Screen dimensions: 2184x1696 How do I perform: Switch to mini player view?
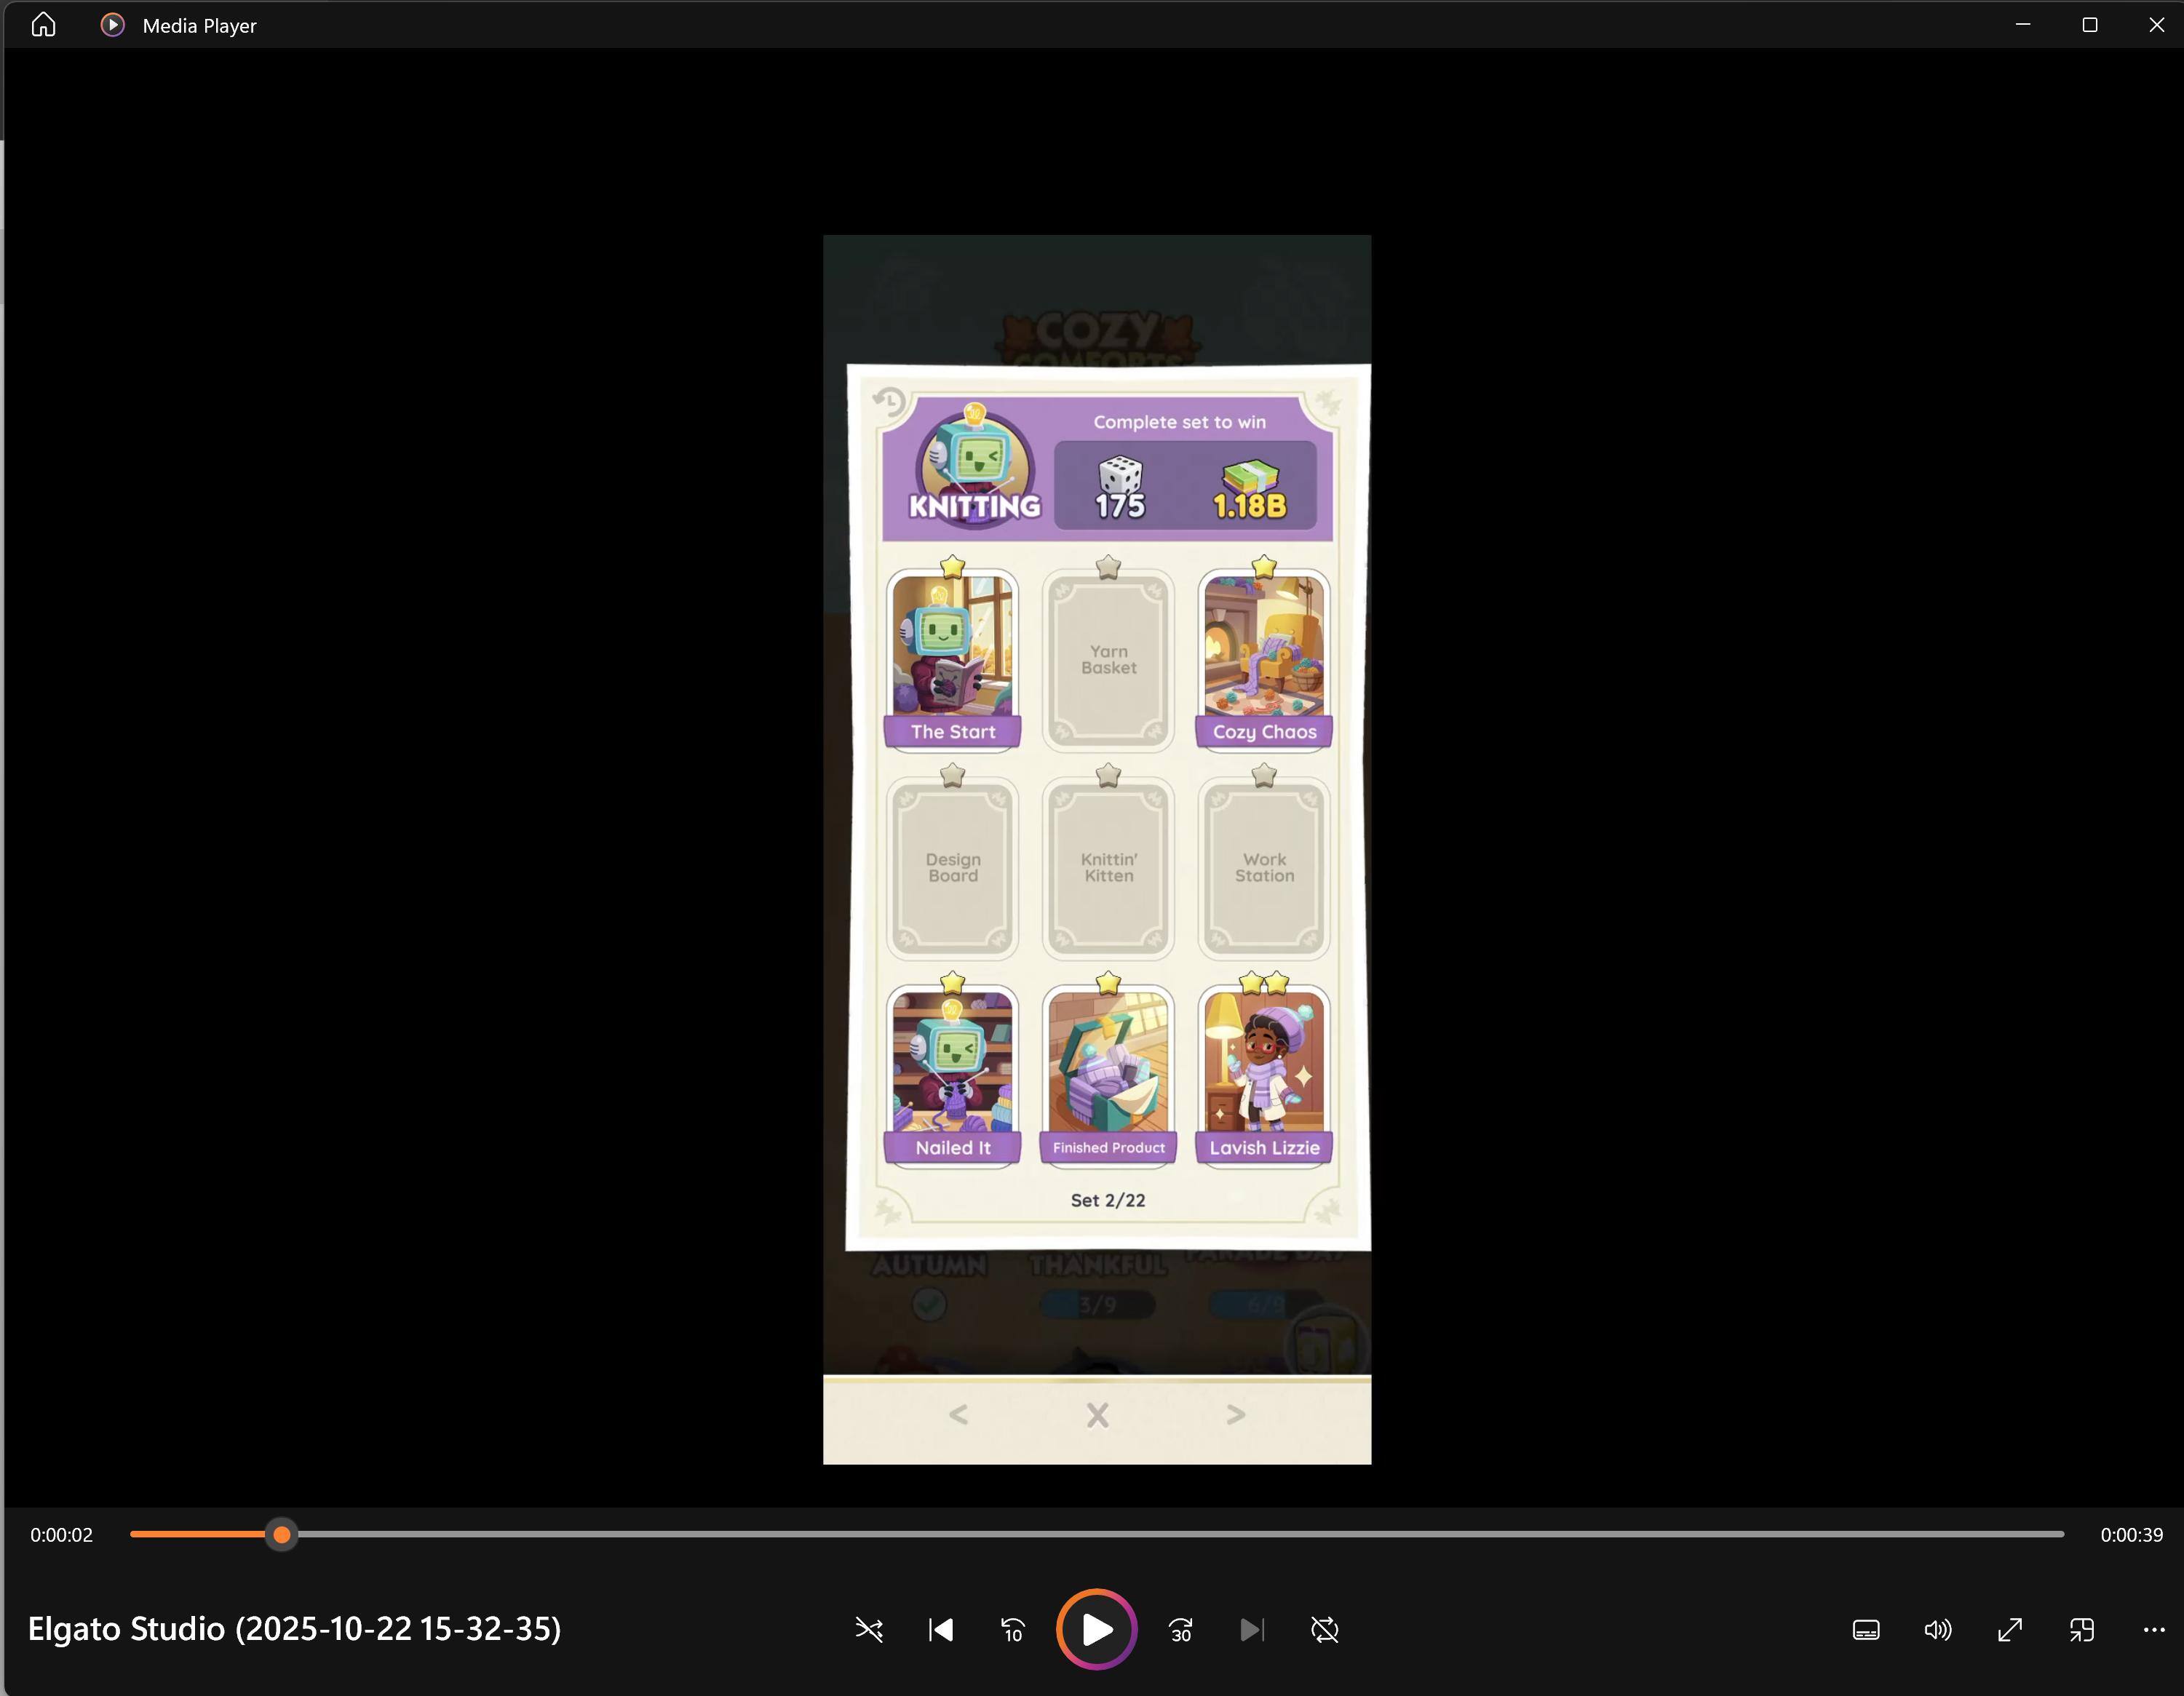click(2081, 1630)
